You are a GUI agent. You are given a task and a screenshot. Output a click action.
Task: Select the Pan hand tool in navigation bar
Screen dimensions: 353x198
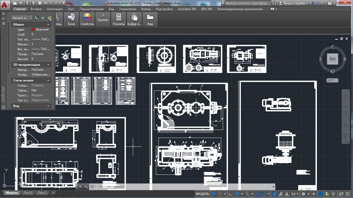tap(346, 106)
